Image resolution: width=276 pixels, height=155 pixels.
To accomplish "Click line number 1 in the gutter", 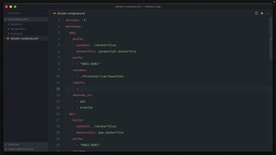I will pyautogui.click(x=59, y=20).
